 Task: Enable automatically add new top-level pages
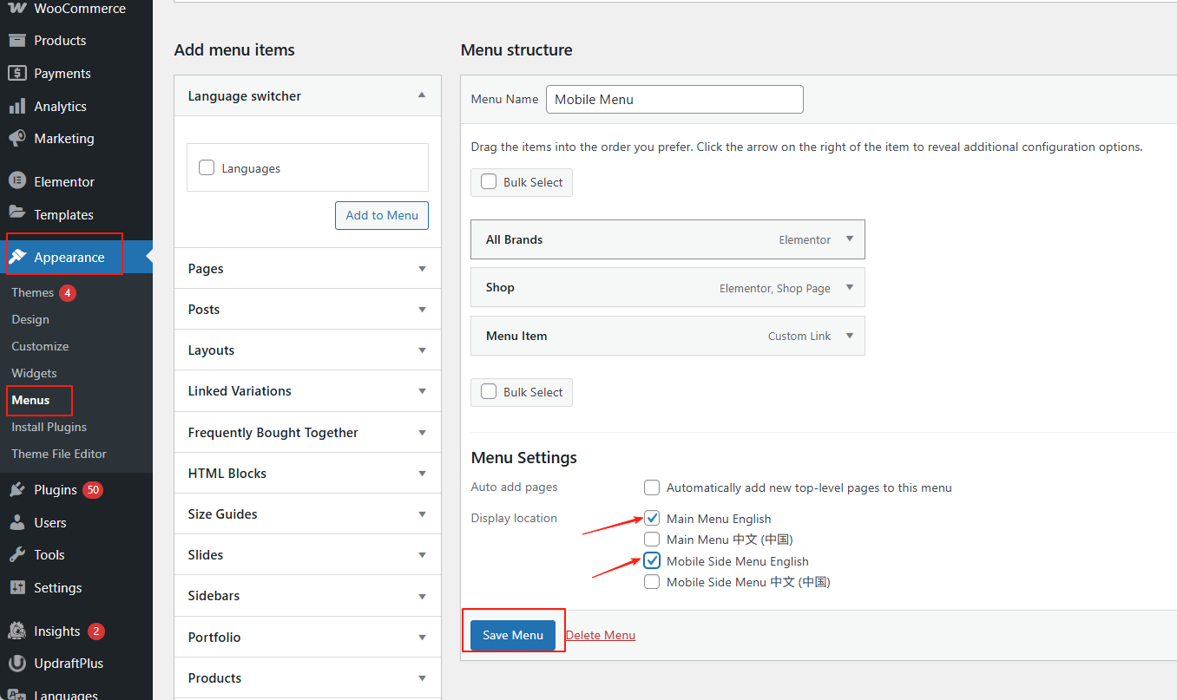point(652,487)
